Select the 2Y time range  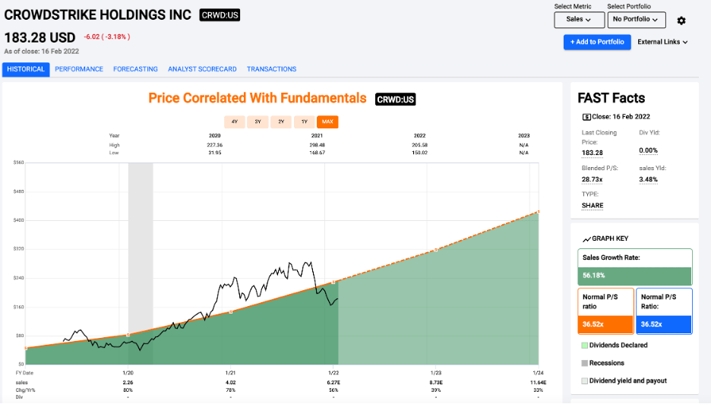(x=281, y=122)
